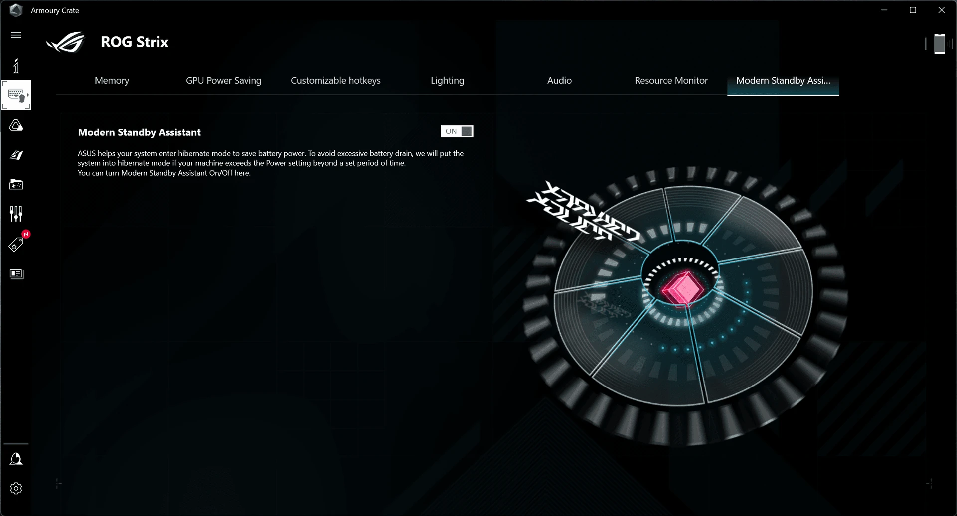Open Settings gear icon

pos(16,488)
